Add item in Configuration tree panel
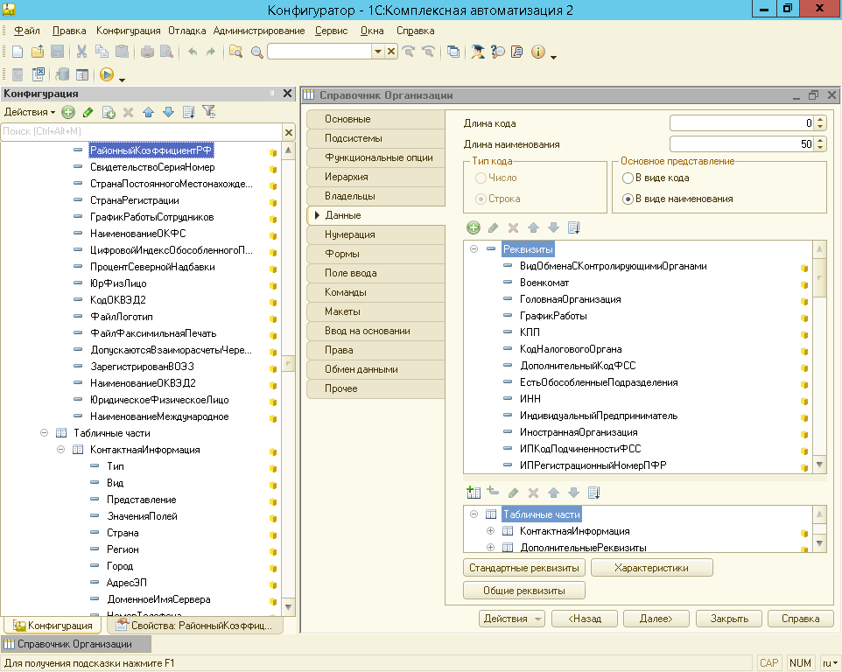 68,112
